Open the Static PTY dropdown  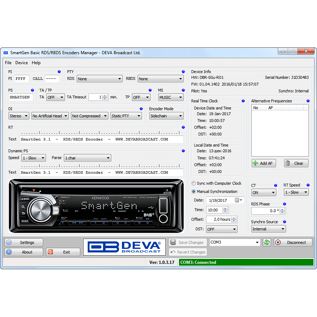pos(126,116)
